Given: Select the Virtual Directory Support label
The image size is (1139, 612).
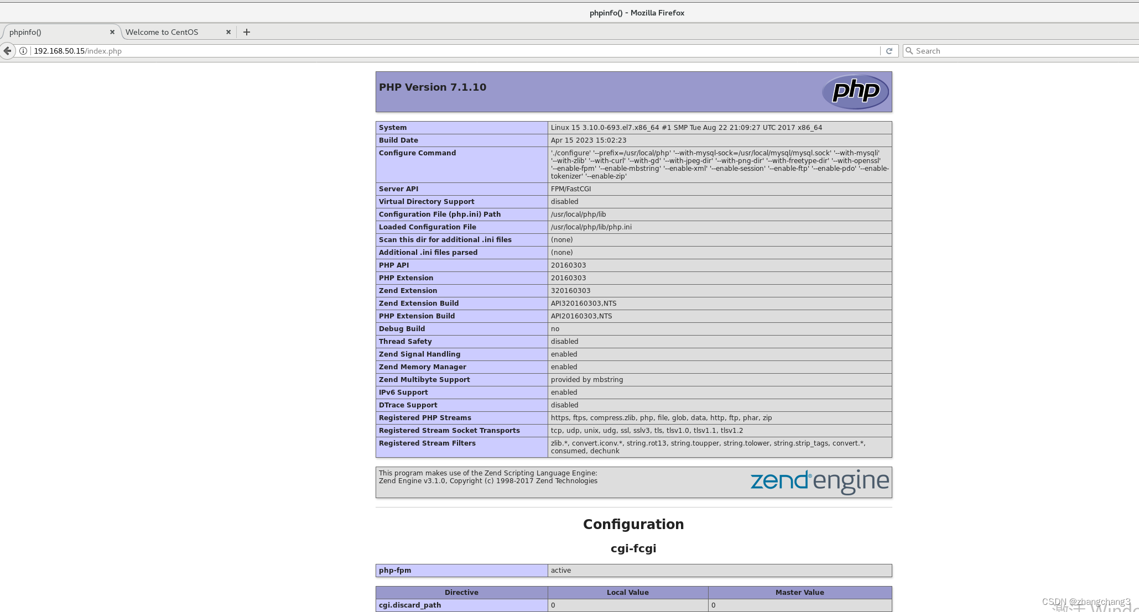Looking at the screenshot, I should pyautogui.click(x=427, y=202).
